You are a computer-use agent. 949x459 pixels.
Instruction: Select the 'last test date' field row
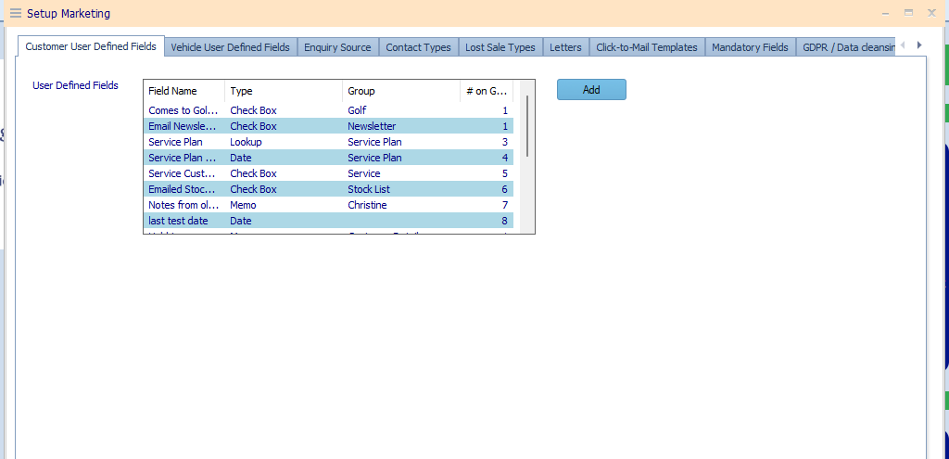(329, 221)
